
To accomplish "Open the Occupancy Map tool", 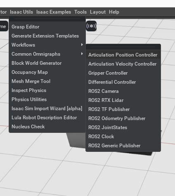I will [47, 72].
